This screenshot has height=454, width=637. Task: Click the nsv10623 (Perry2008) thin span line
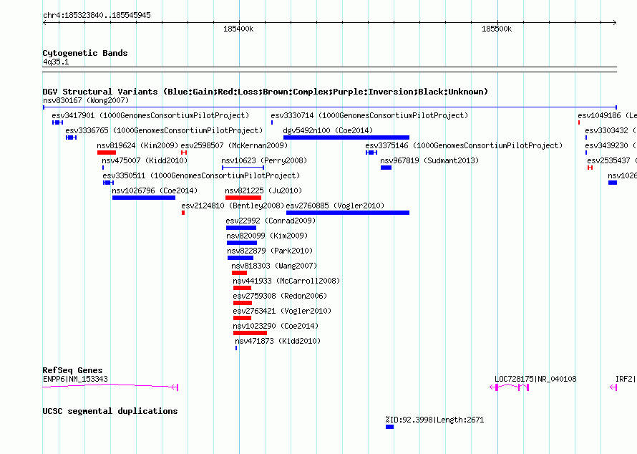[243, 168]
